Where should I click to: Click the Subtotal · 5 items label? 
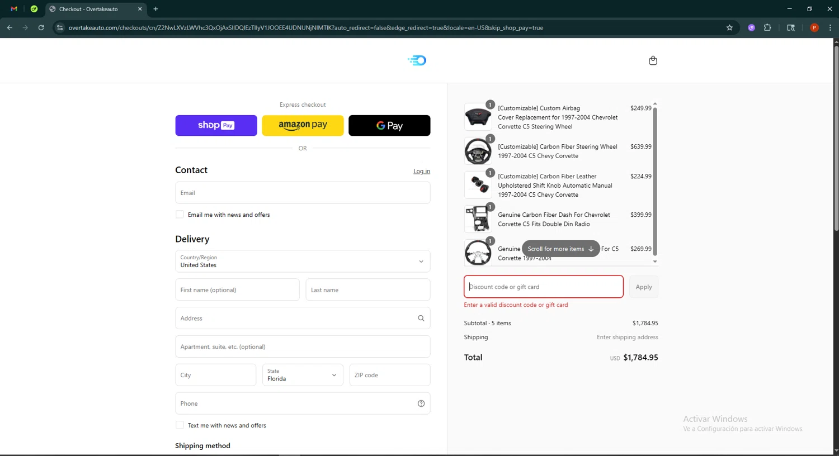pyautogui.click(x=487, y=323)
